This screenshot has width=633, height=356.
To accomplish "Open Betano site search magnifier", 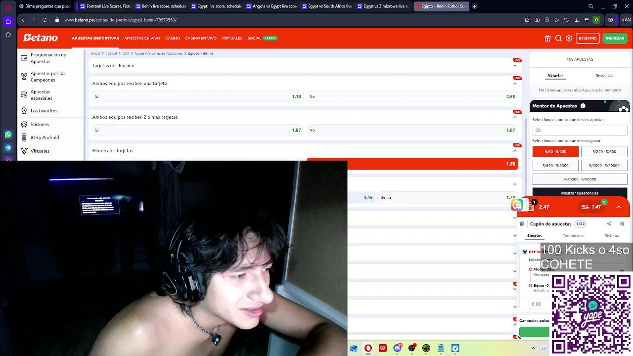I will tap(558, 38).
